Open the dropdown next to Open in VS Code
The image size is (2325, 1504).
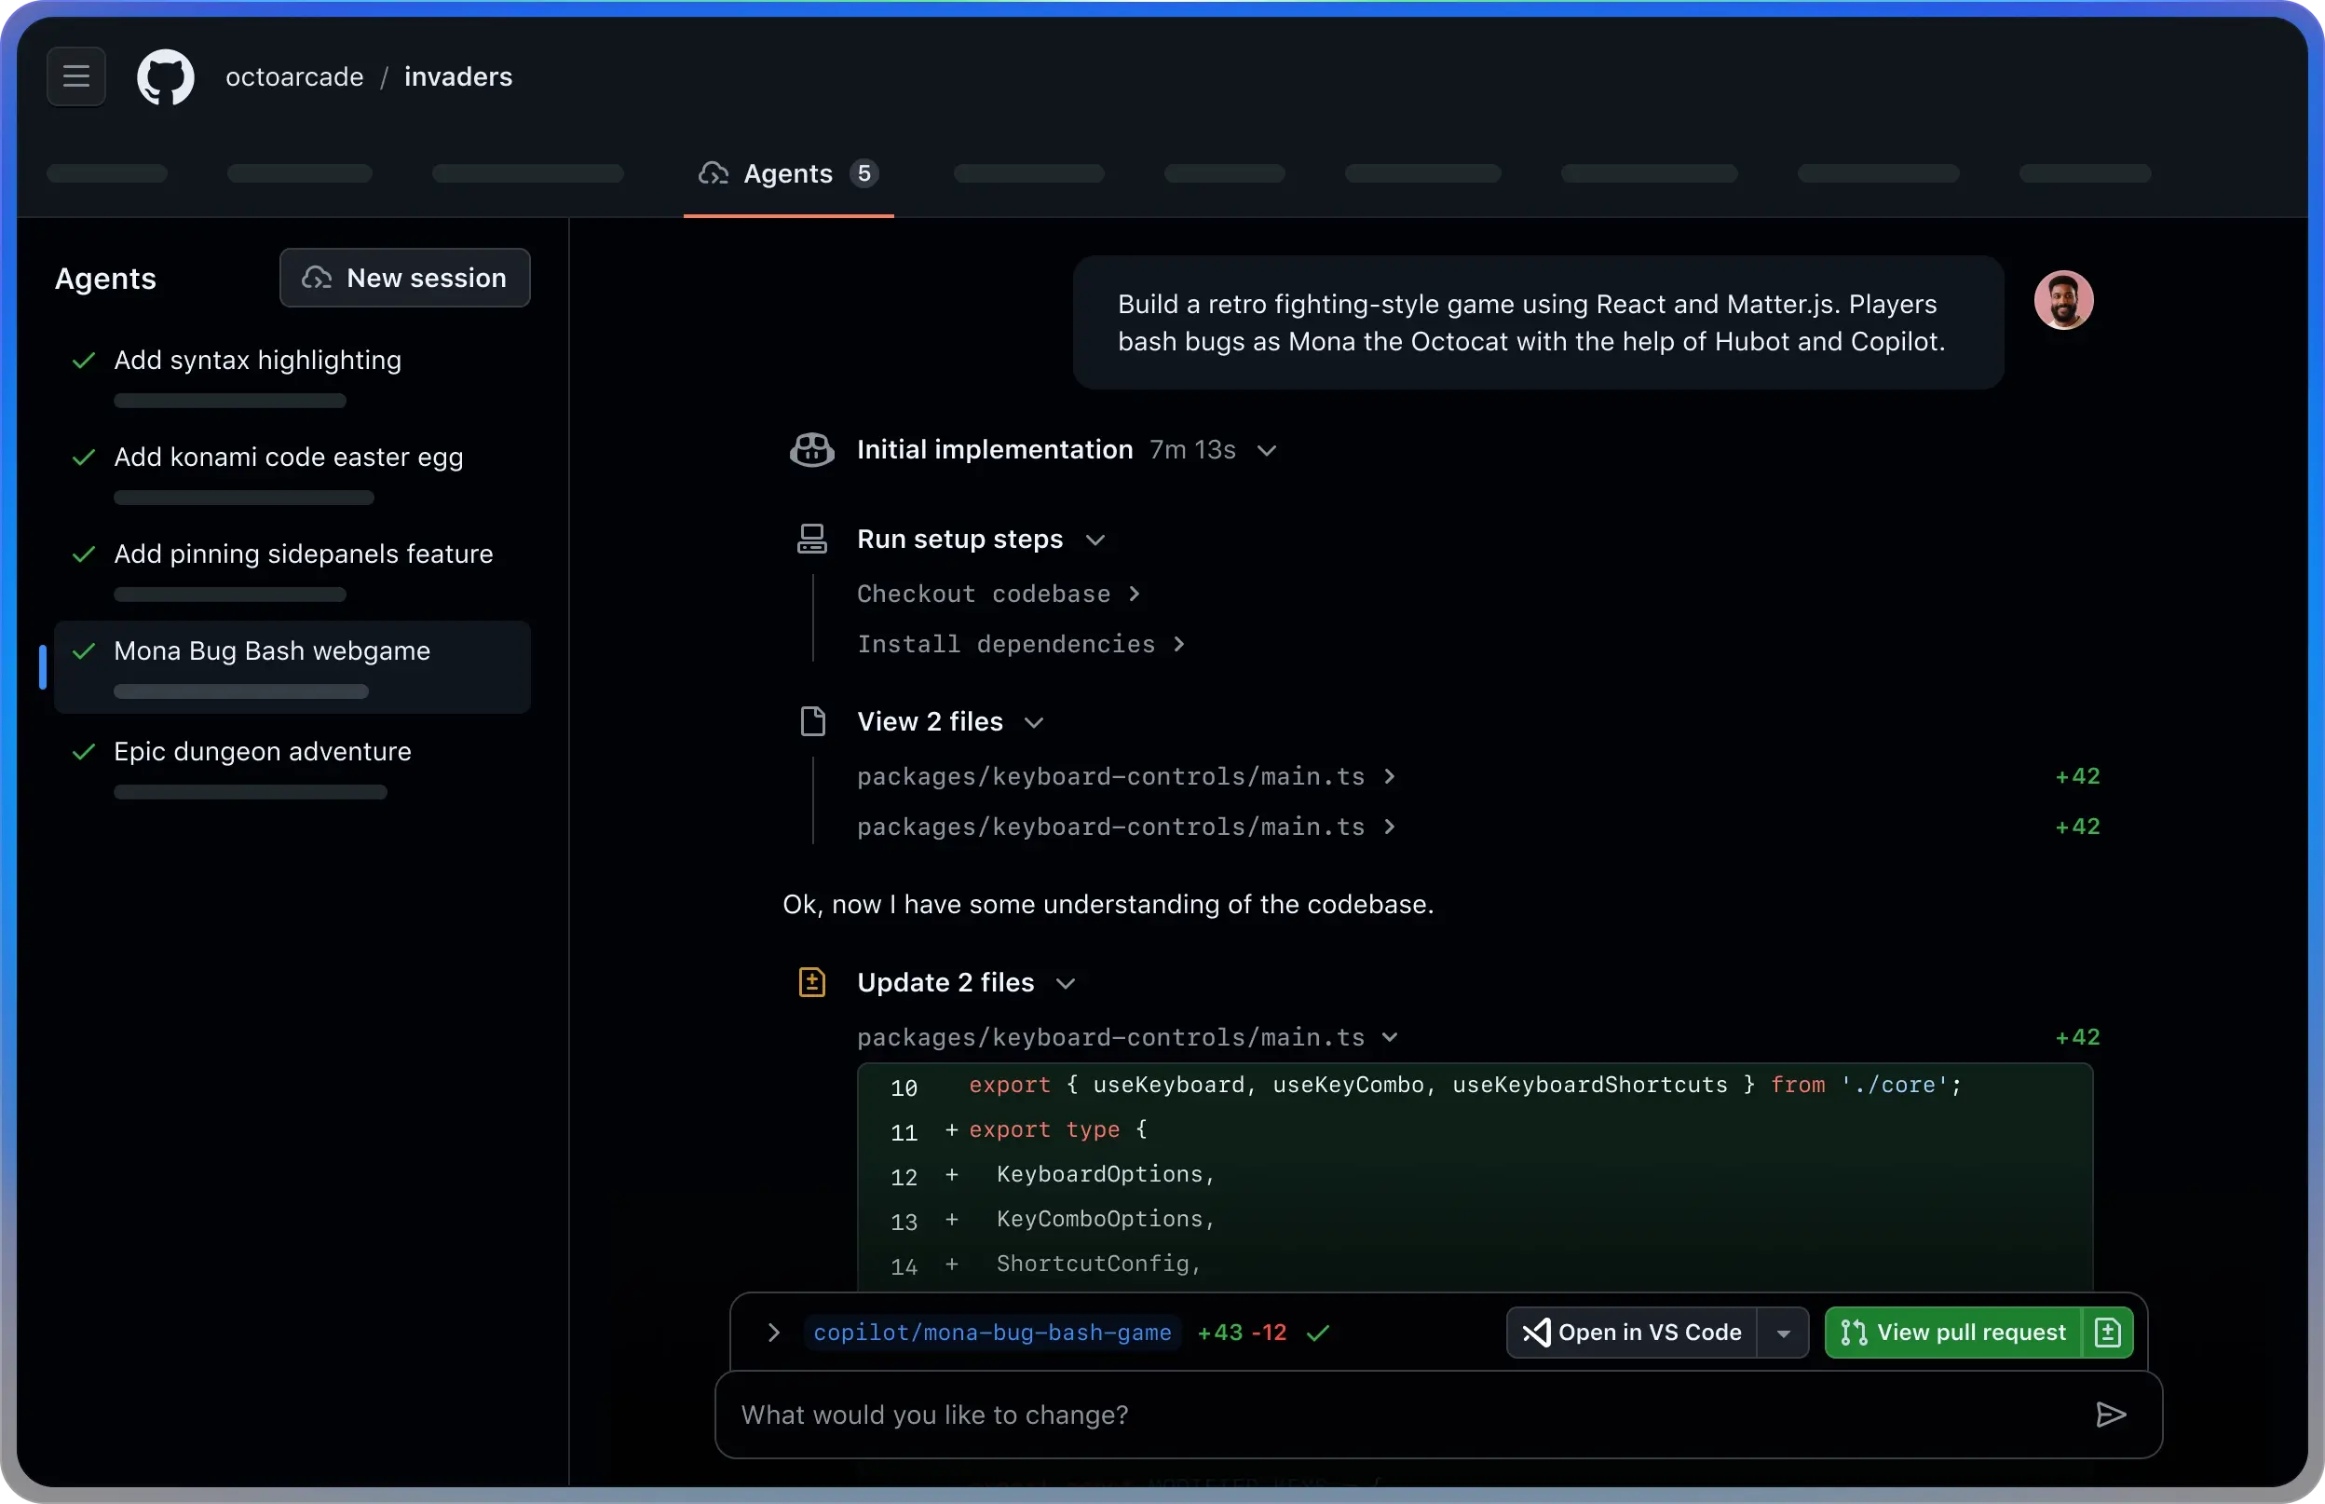tap(1783, 1333)
